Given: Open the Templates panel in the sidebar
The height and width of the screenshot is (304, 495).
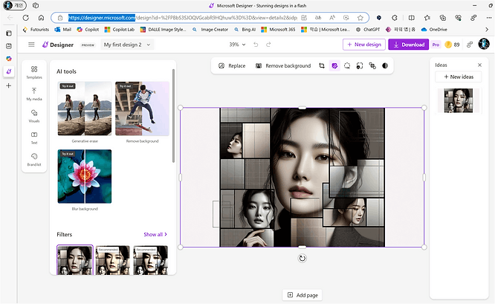Looking at the screenshot, I should (34, 71).
